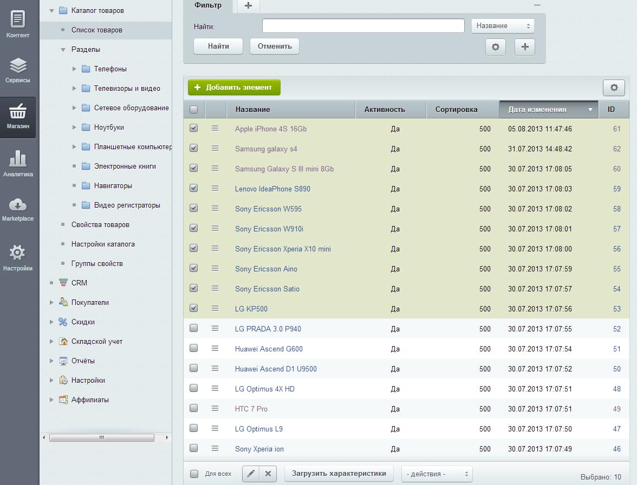Click the edit pencil icon in footer

(x=251, y=473)
